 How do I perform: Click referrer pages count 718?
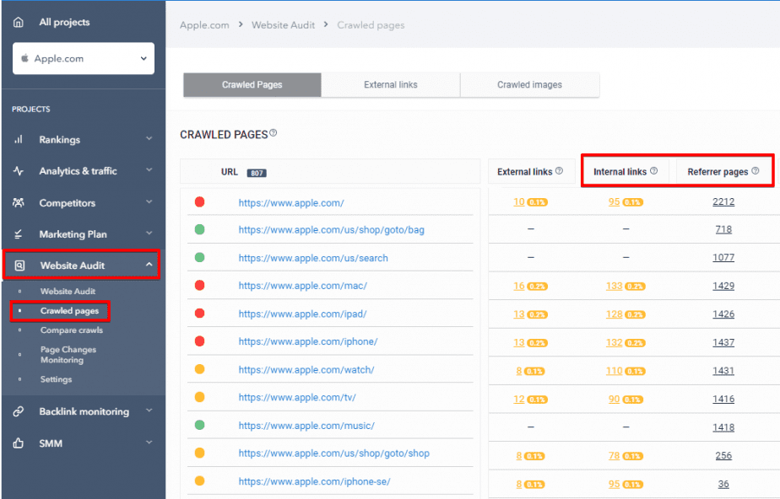(x=723, y=229)
